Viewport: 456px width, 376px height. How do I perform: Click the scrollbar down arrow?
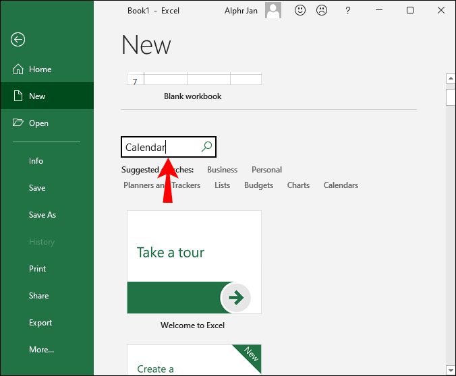tap(451, 370)
